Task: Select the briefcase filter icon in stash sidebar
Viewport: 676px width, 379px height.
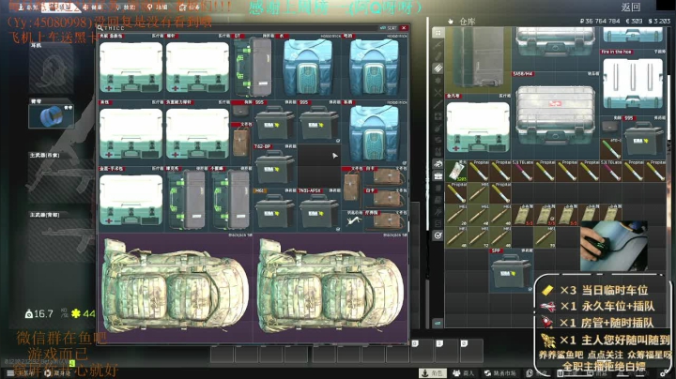Action: tap(438, 176)
